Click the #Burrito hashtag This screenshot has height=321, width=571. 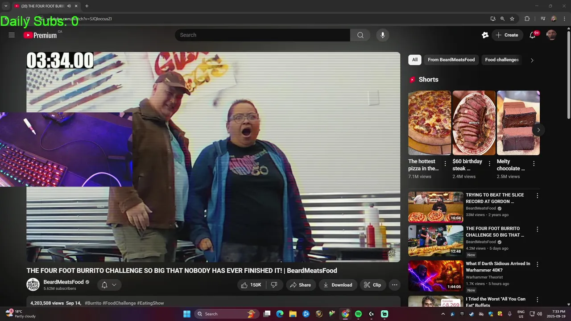tap(93, 303)
